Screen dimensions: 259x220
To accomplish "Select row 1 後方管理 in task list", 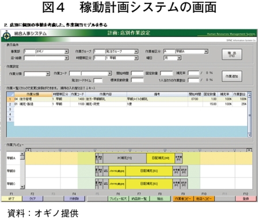I will point(127,99).
